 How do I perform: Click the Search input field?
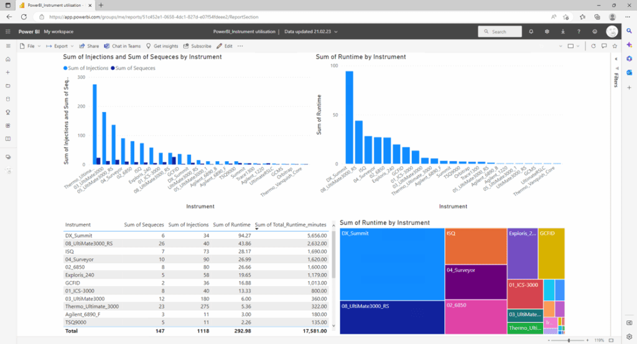click(500, 31)
